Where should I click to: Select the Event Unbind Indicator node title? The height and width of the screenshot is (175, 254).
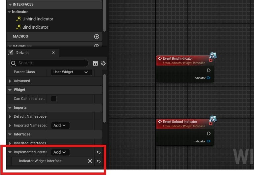click(x=180, y=122)
